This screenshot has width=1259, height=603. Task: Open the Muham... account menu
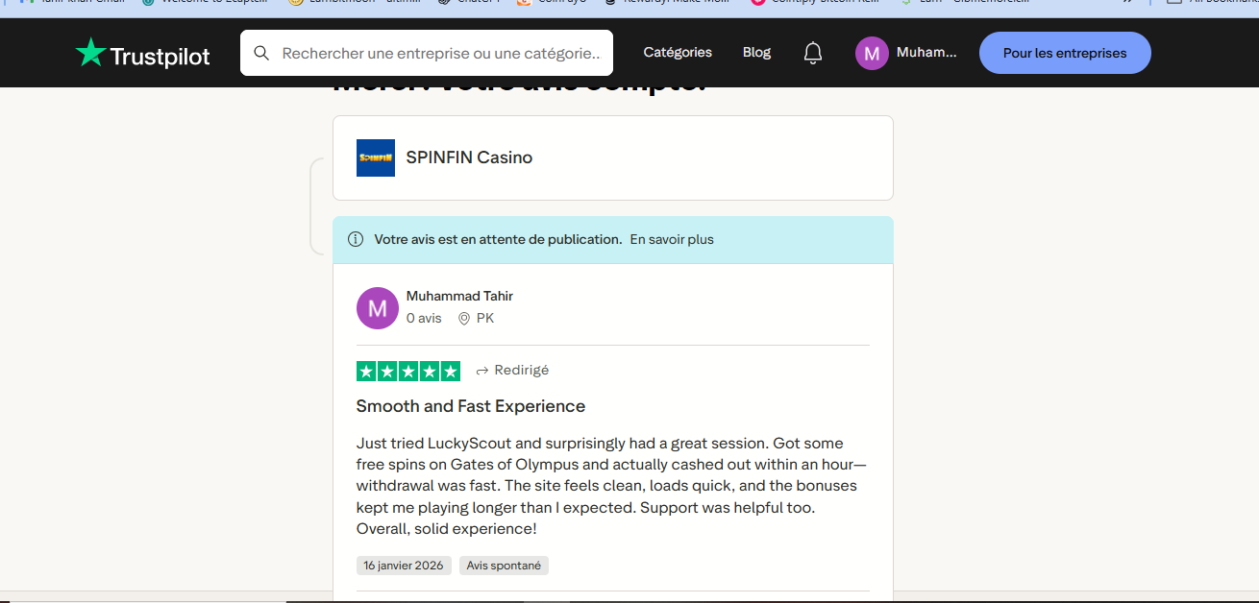pyautogui.click(x=926, y=53)
